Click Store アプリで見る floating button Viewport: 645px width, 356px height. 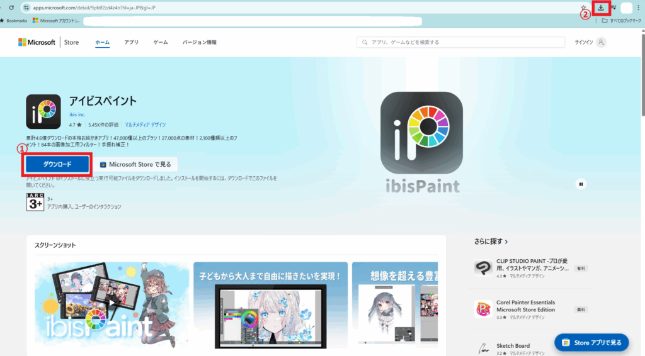click(591, 342)
